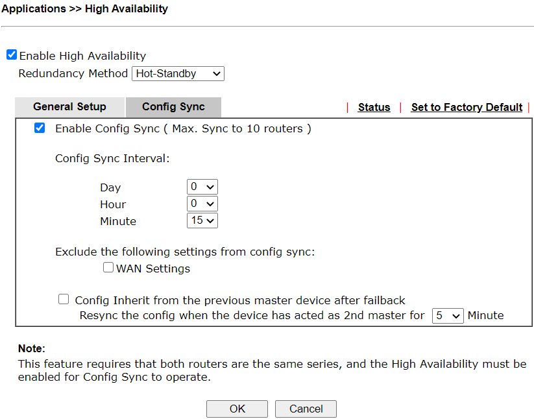Open the Redundancy Method dropdown
This screenshot has width=534, height=419.
(x=178, y=73)
